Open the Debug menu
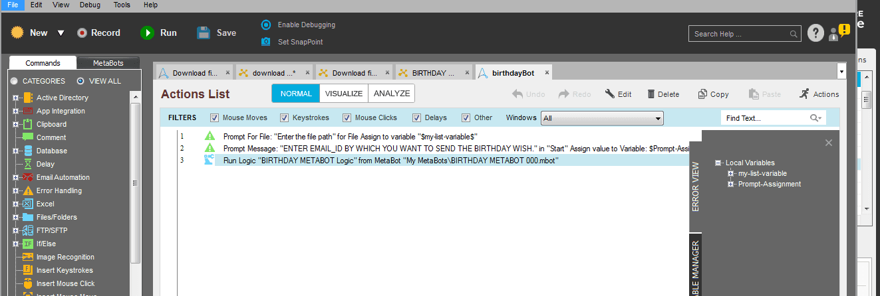 pos(90,5)
